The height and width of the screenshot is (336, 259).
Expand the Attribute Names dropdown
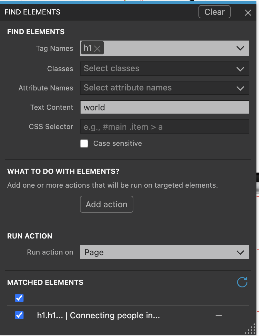tap(240, 88)
